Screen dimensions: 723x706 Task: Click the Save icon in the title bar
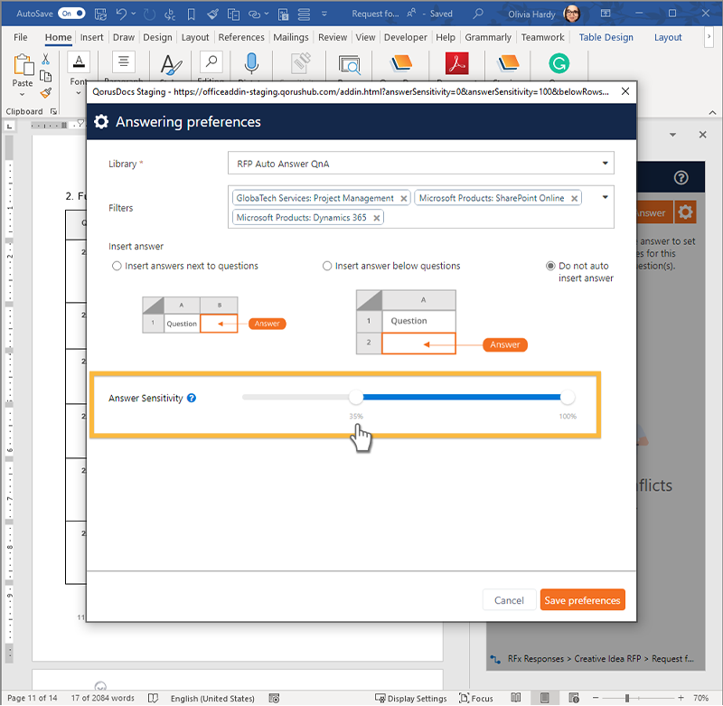point(100,14)
